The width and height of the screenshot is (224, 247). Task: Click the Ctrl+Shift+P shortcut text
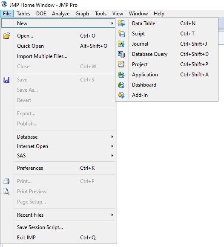pos(194,64)
